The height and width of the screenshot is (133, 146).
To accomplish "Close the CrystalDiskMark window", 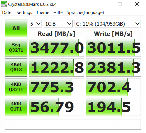I will pos(137,4).
